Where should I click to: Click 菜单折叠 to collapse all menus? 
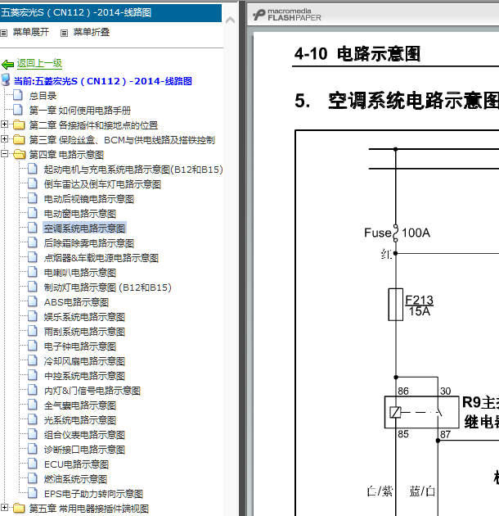[x=92, y=32]
